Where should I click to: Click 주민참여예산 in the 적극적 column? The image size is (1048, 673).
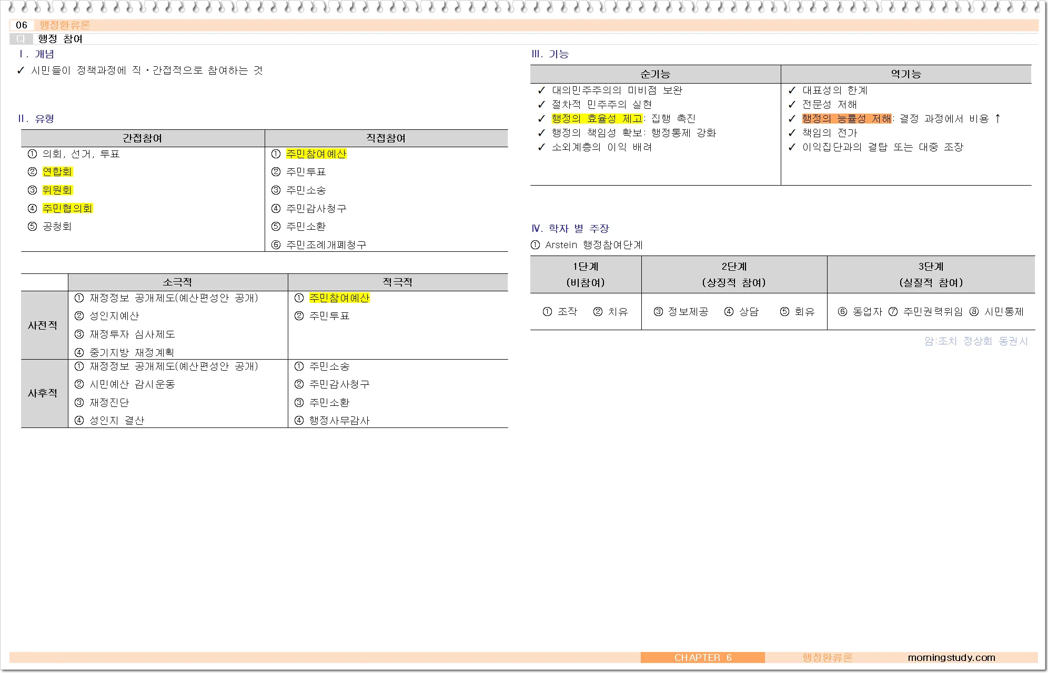click(339, 298)
